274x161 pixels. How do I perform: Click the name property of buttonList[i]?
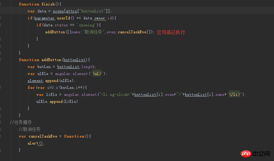[220, 95]
